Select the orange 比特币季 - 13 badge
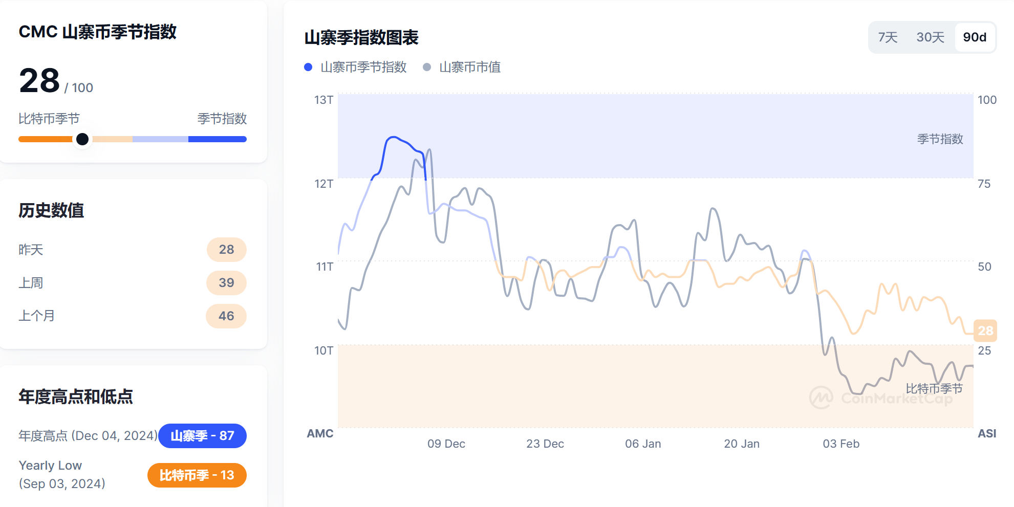Screen dimensions: 1014x507 pos(197,475)
